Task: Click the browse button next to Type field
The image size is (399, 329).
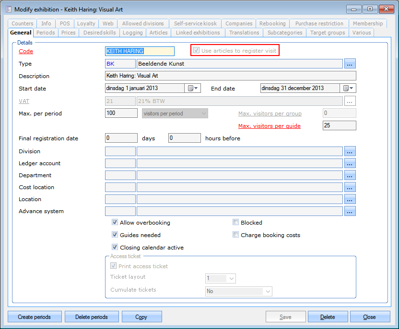Action: click(350, 64)
